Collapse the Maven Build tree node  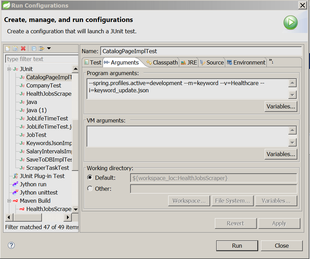pos(9,201)
